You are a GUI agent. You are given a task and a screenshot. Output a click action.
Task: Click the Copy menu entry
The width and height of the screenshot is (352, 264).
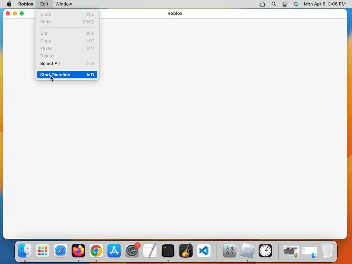(x=67, y=41)
